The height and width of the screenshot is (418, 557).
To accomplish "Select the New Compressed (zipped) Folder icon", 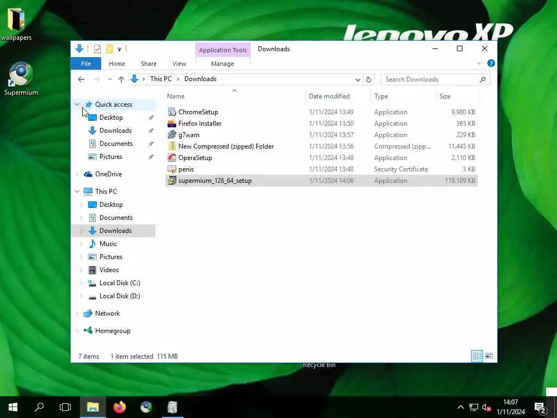I will [x=172, y=146].
